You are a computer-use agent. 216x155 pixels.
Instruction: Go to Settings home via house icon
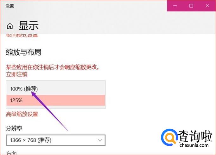click(10, 26)
